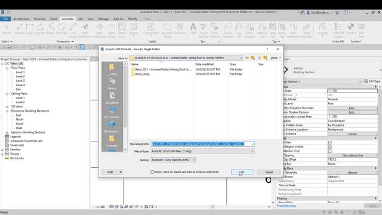Click the Insulation tool in Detail panel
382x215 pixels.
point(180,29)
